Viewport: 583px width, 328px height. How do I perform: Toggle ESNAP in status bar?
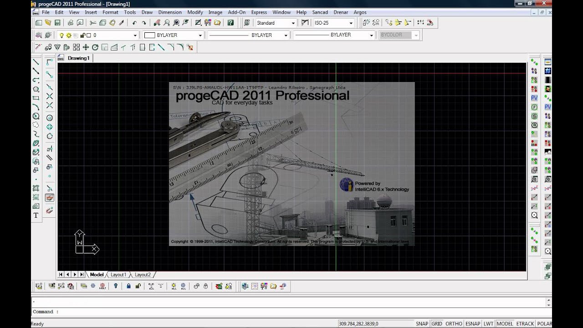click(473, 324)
